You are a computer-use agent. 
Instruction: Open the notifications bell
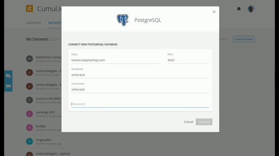[x=239, y=8]
